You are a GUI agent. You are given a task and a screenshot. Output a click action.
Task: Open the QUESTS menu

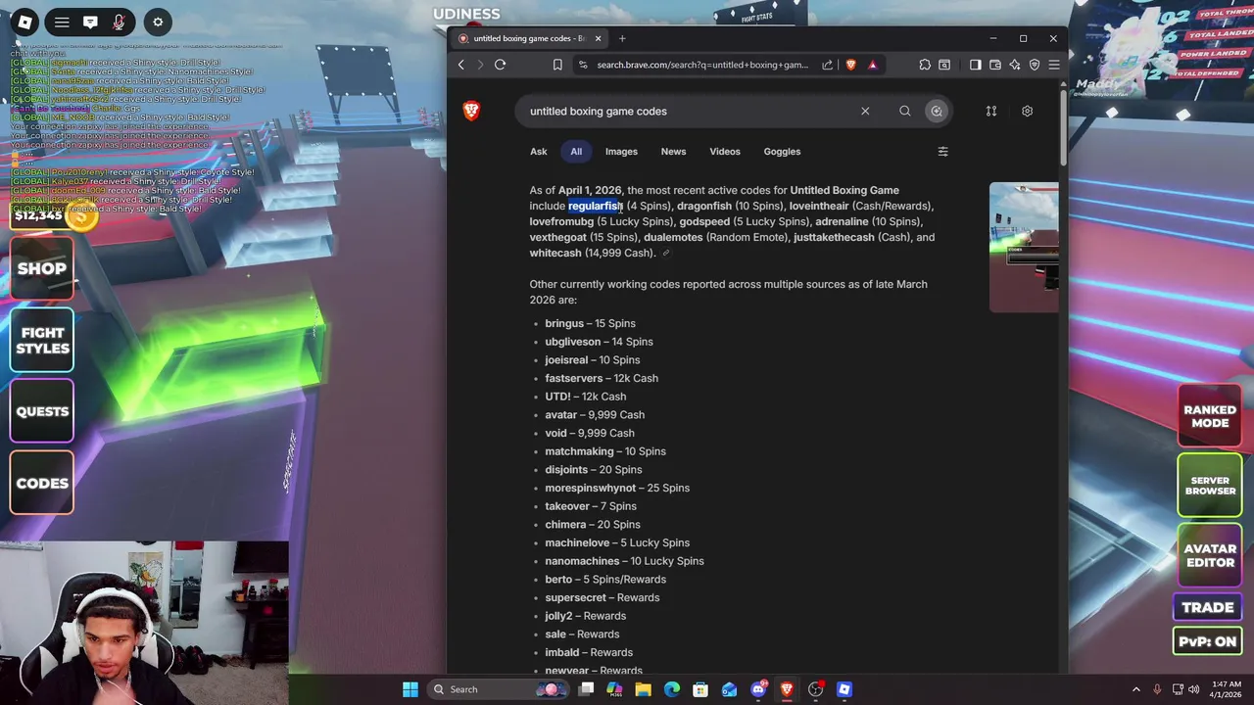click(42, 411)
